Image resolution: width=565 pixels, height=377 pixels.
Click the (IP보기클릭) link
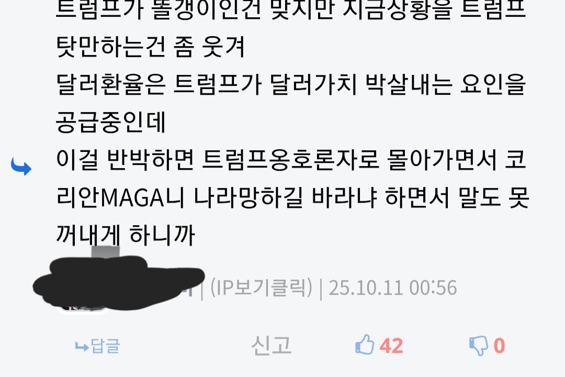tap(261, 287)
